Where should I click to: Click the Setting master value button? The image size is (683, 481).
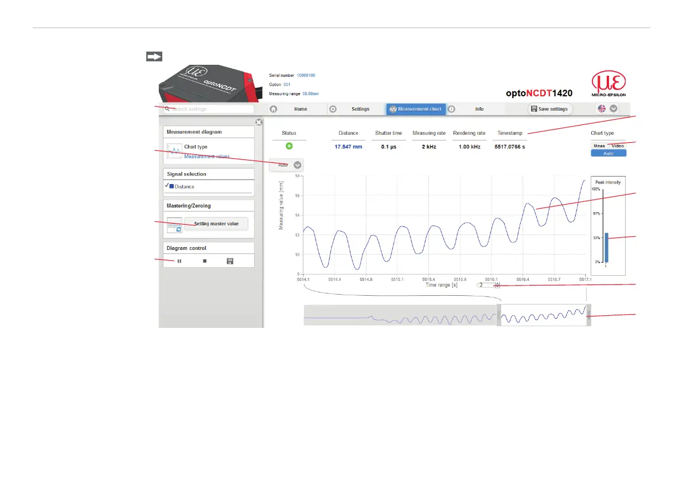[216, 224]
